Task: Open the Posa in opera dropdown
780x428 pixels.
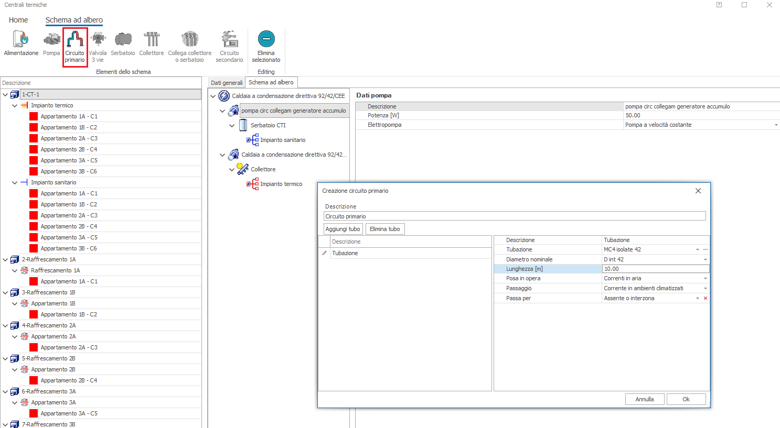Action: pyautogui.click(x=705, y=279)
